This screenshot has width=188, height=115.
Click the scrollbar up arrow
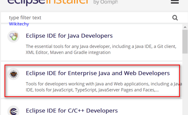pyautogui.click(x=185, y=27)
